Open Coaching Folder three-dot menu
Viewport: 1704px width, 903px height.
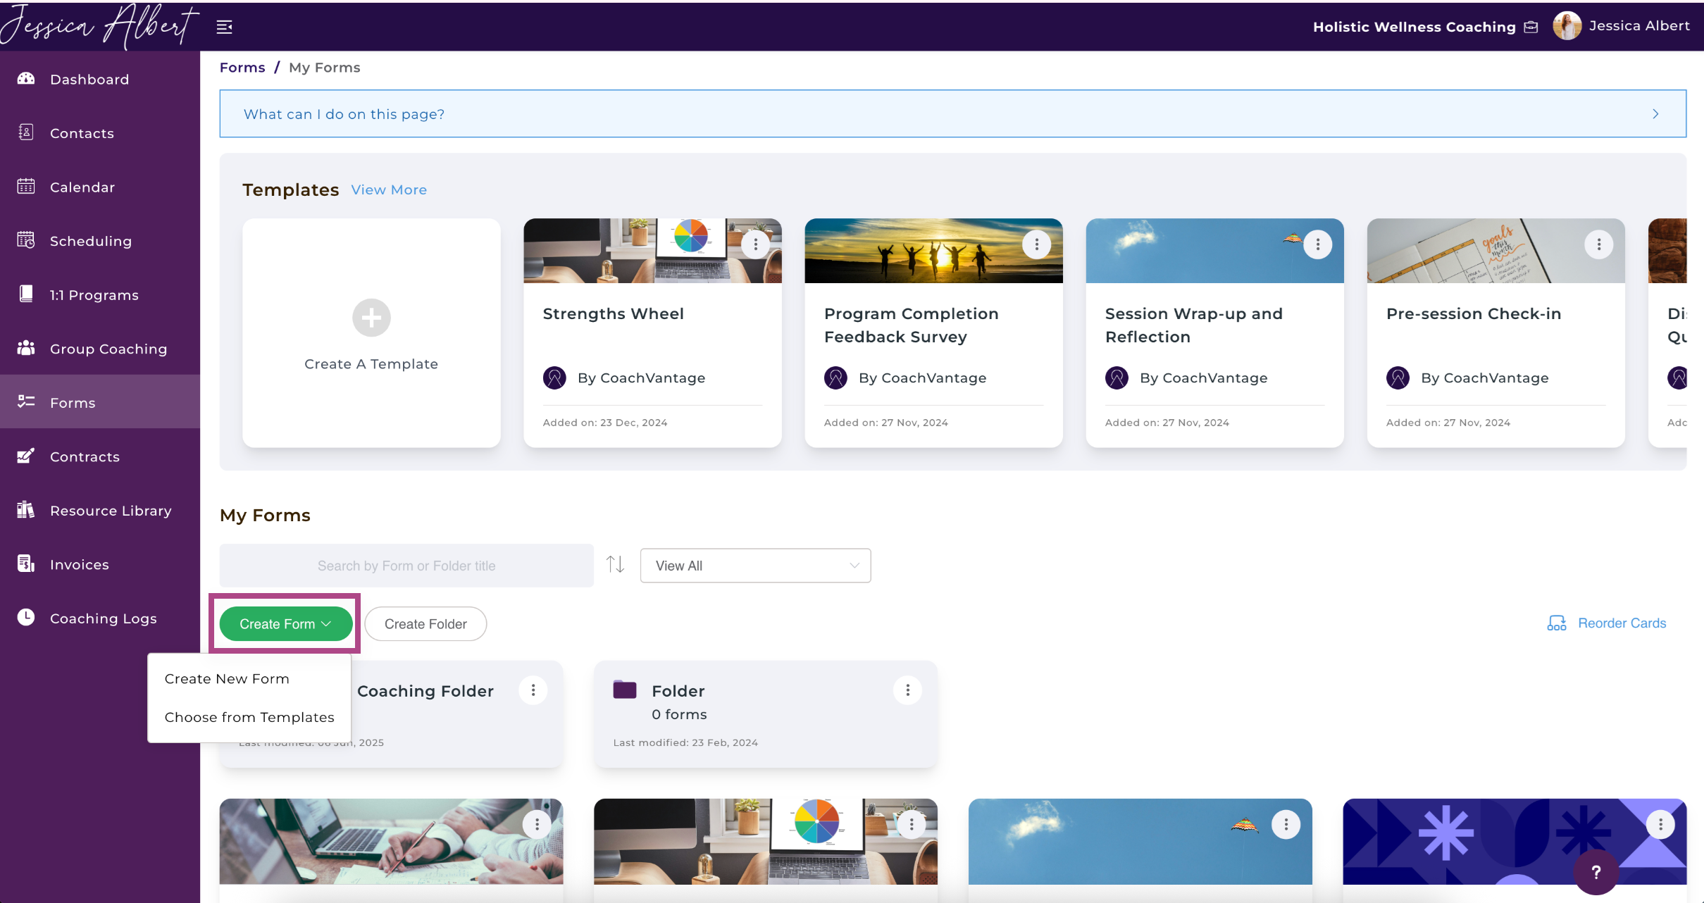[533, 690]
